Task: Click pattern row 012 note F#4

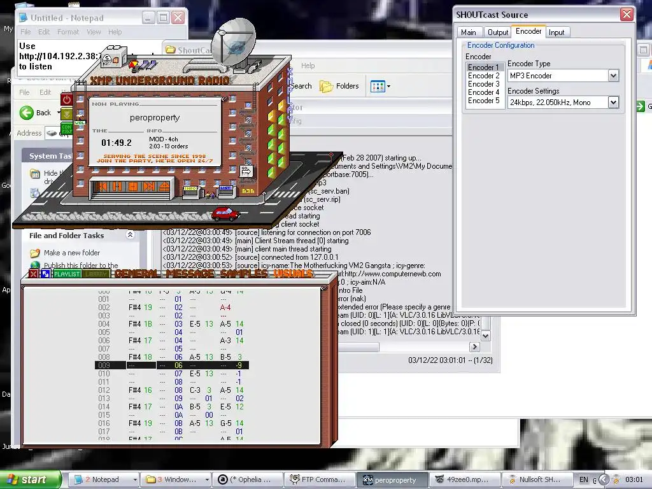Action: (134, 390)
